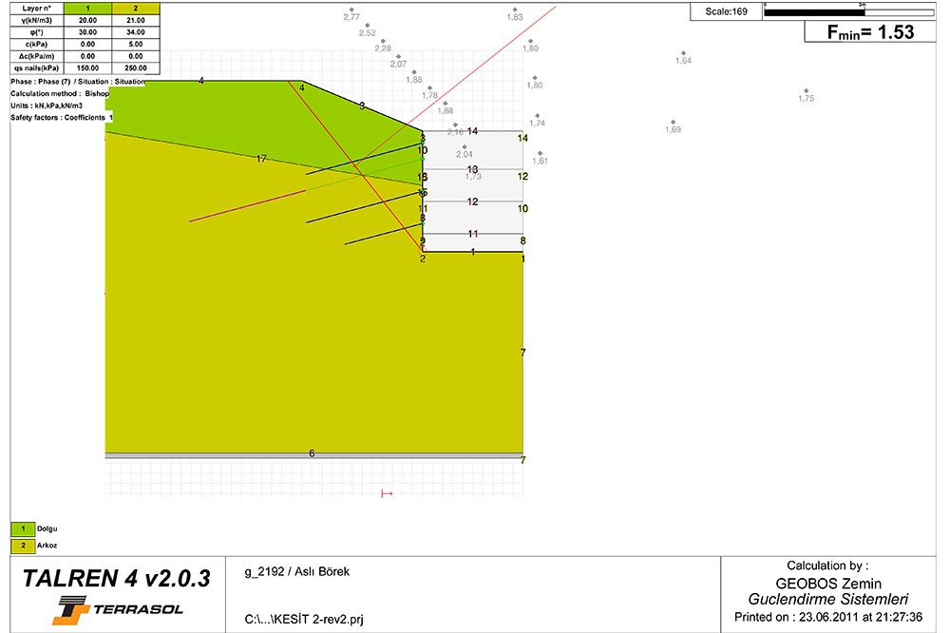Select the 1.69 safety factor point
950x633 pixels.
[673, 123]
